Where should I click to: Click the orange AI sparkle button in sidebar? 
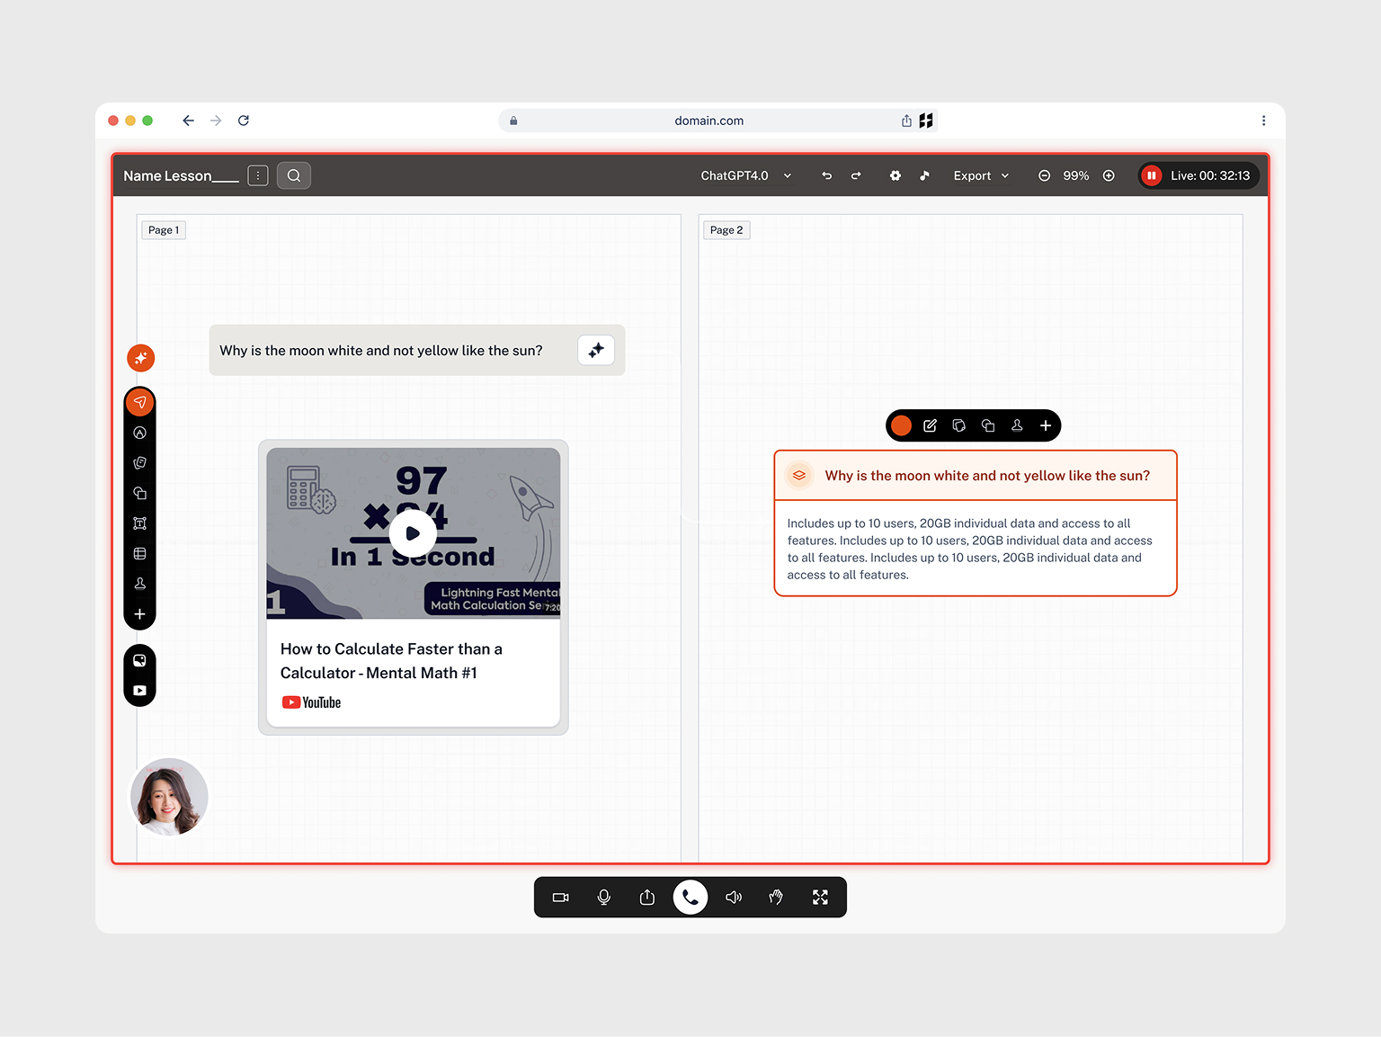tap(140, 358)
